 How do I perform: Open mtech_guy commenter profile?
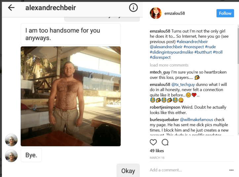(x=159, y=72)
